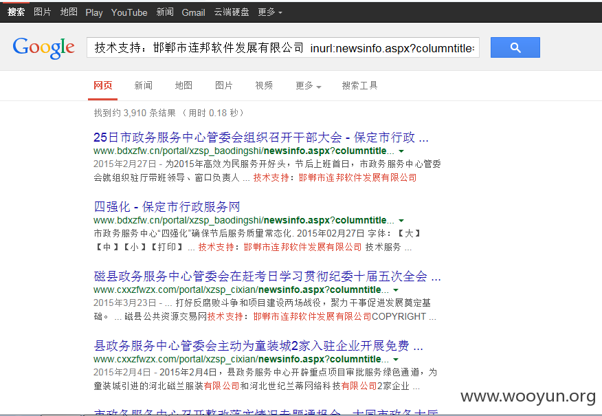Open Gmail in the top bar
The image size is (602, 416).
click(194, 12)
